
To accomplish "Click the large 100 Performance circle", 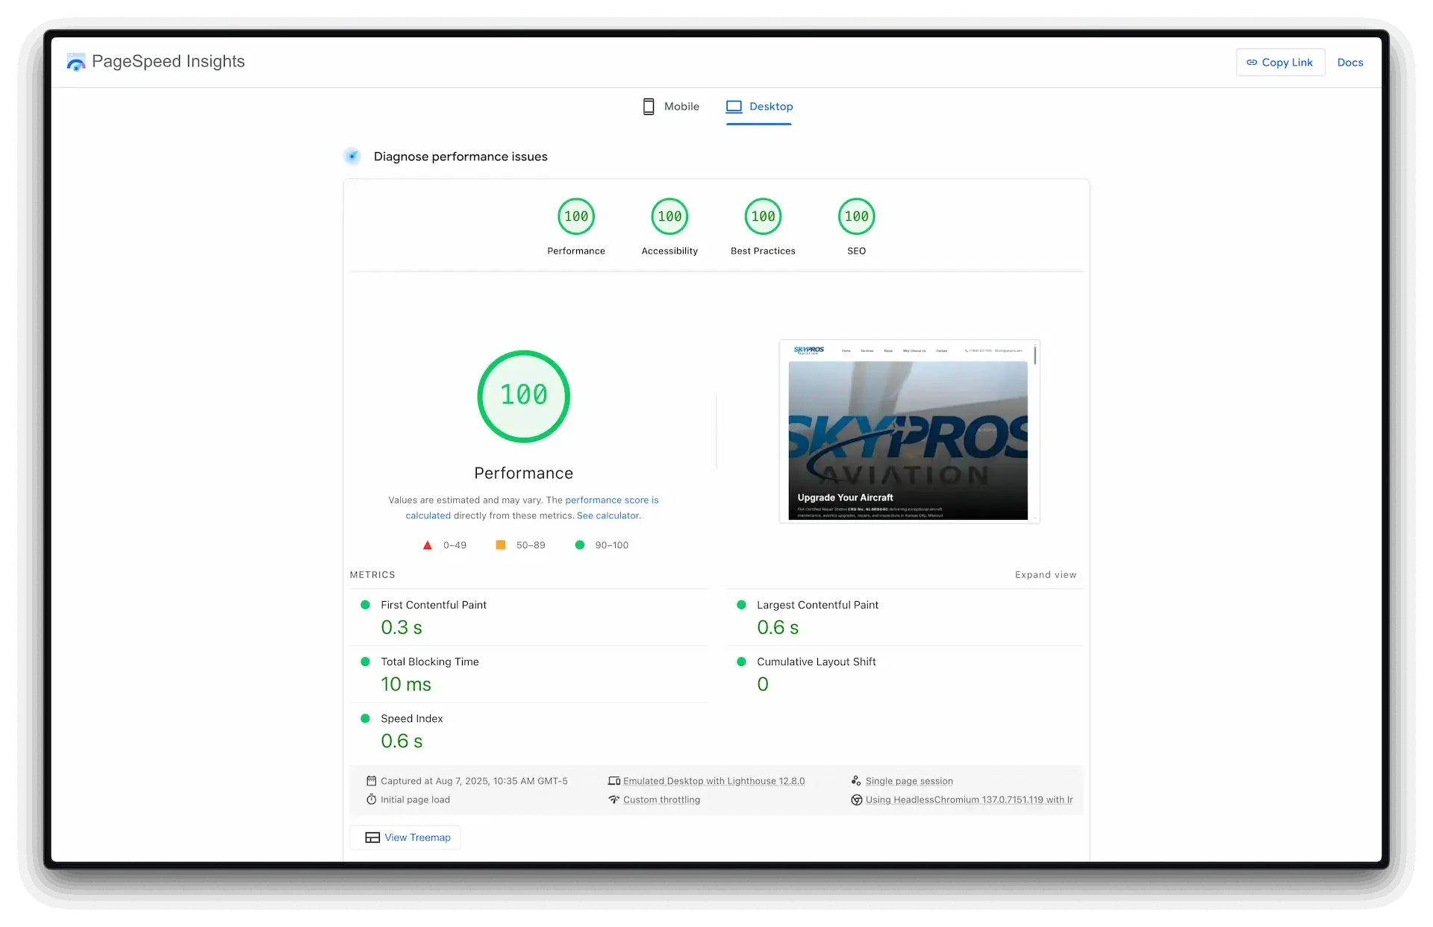I will click(523, 396).
